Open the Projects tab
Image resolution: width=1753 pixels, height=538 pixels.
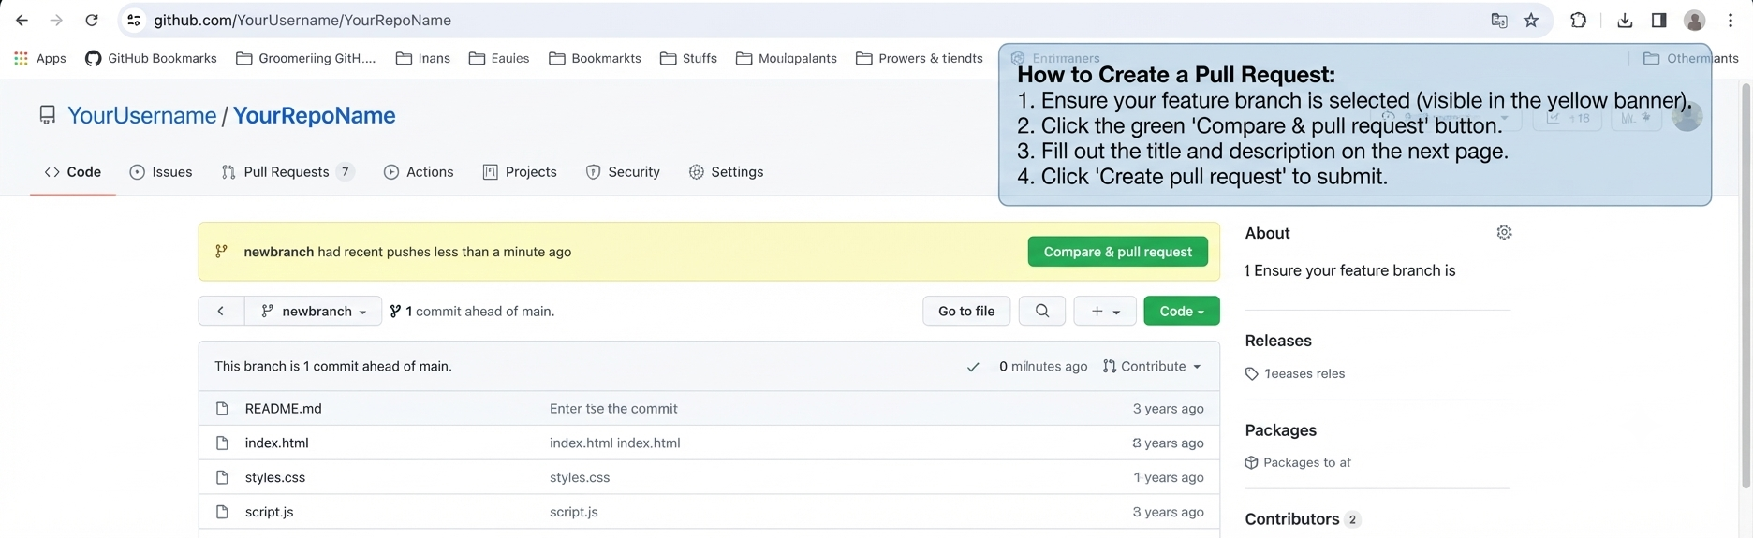(520, 172)
